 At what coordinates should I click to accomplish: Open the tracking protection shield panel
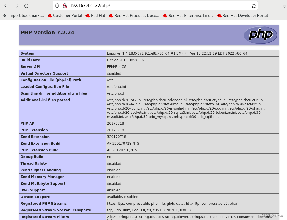(57, 6)
